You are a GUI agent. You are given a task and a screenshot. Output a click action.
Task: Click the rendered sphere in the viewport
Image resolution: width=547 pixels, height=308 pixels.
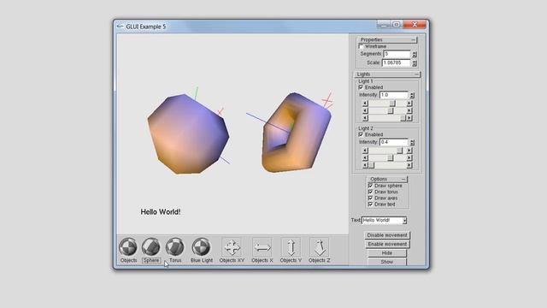tap(188, 134)
